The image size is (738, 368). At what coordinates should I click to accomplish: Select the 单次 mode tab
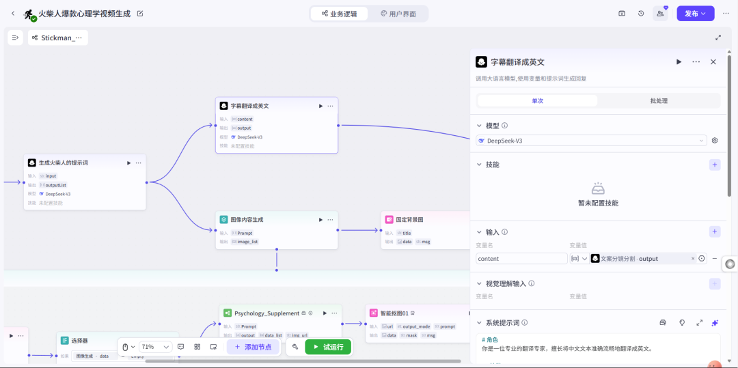(x=538, y=100)
